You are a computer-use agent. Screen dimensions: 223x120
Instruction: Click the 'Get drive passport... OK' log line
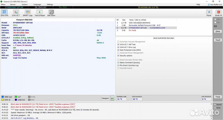tap(20, 115)
